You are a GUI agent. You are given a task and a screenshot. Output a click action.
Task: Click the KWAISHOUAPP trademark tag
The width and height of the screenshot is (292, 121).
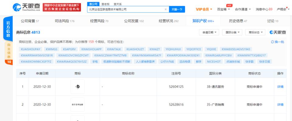point(92,49)
